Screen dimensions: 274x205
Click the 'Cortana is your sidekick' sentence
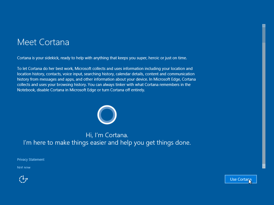(102, 58)
